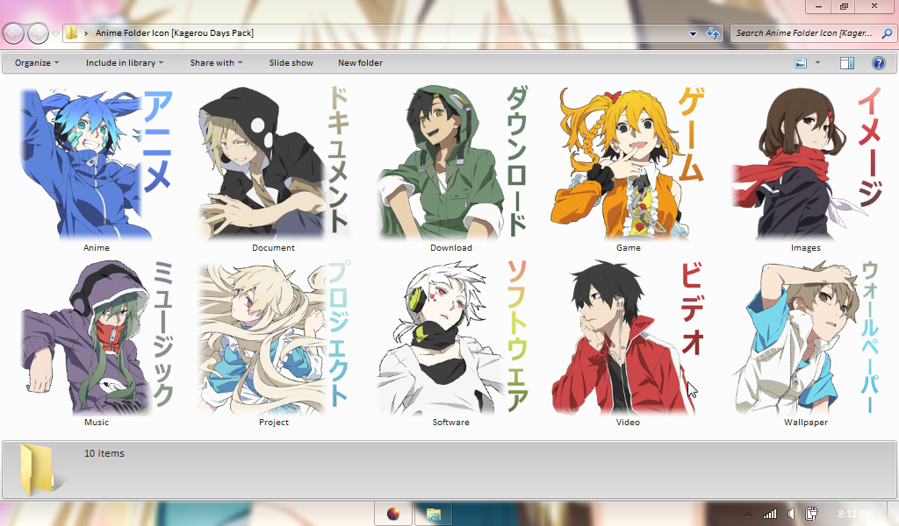The width and height of the screenshot is (899, 526).
Task: Open Include in library menu
Action: click(x=125, y=63)
